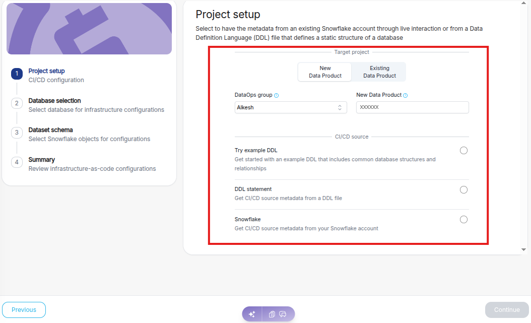Image resolution: width=531 pixels, height=323 pixels.
Task: Click the step 1 number badge
Action: pyautogui.click(x=17, y=74)
